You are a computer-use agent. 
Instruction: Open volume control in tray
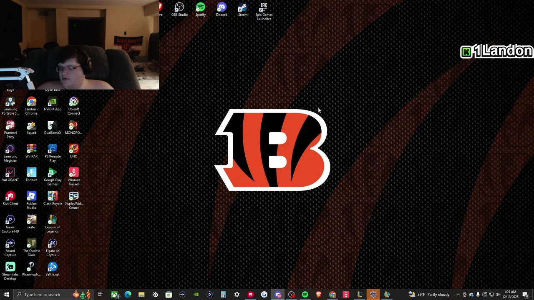coord(498,295)
